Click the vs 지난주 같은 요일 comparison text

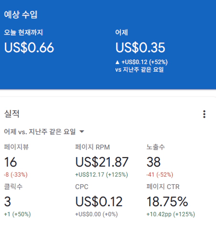139,70
